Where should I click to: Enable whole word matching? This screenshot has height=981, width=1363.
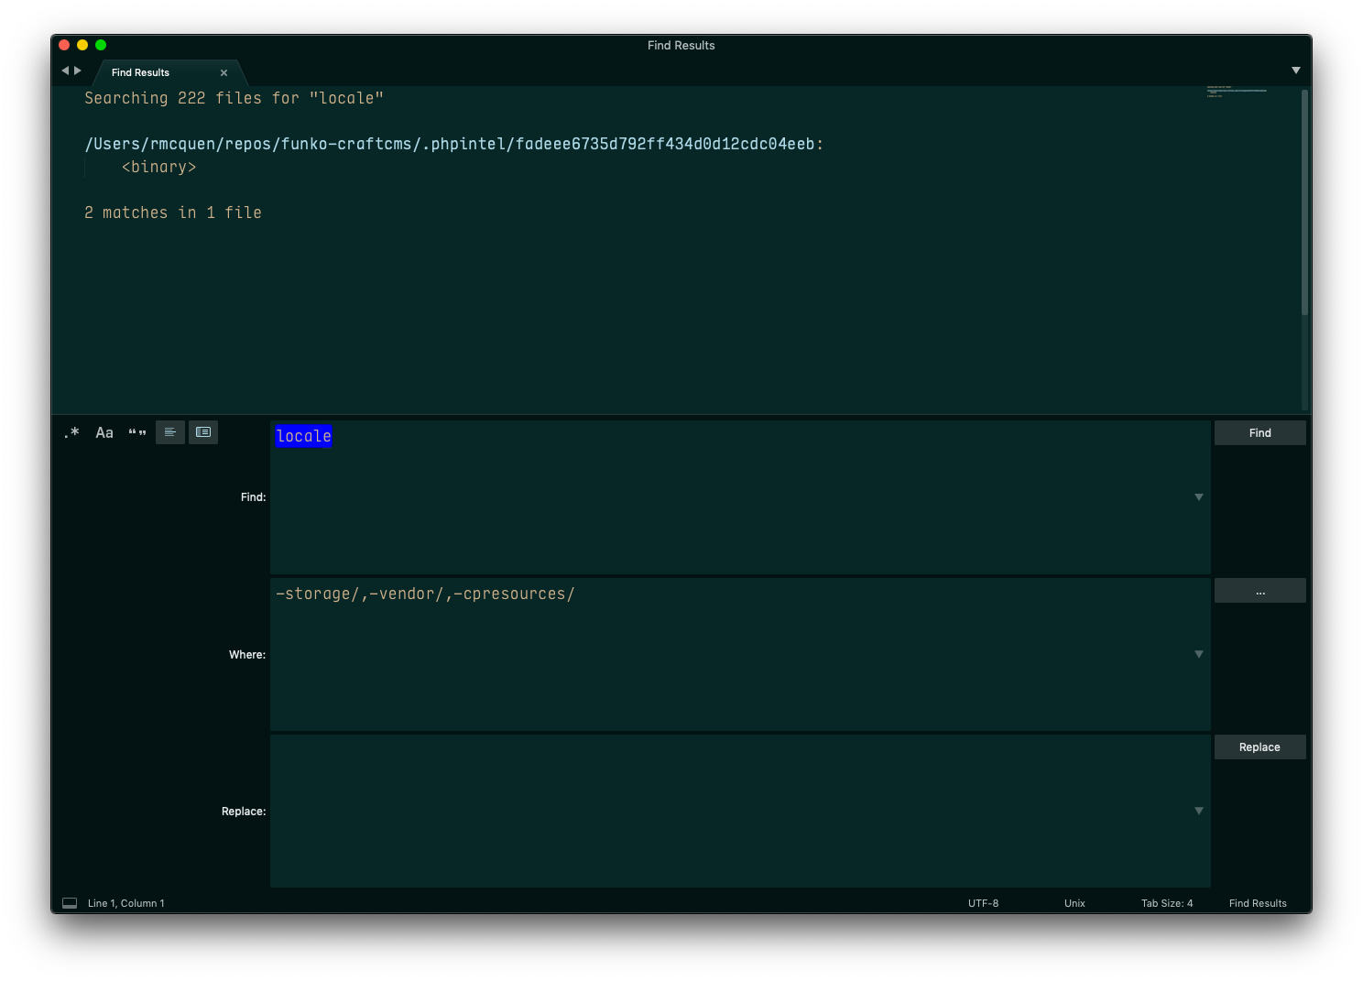pos(137,432)
